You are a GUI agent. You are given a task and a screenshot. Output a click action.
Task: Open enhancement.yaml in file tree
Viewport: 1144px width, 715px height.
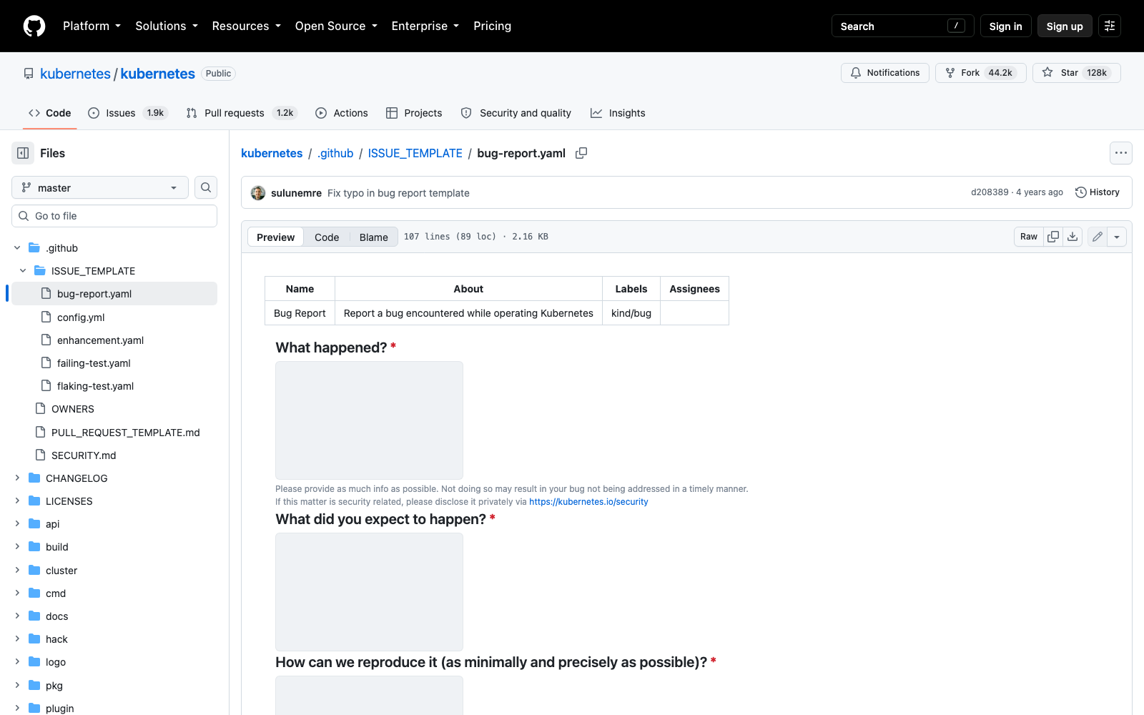pos(114,340)
